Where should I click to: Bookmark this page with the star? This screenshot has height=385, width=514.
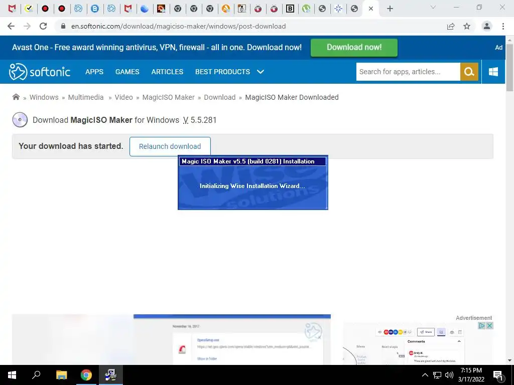(x=467, y=26)
